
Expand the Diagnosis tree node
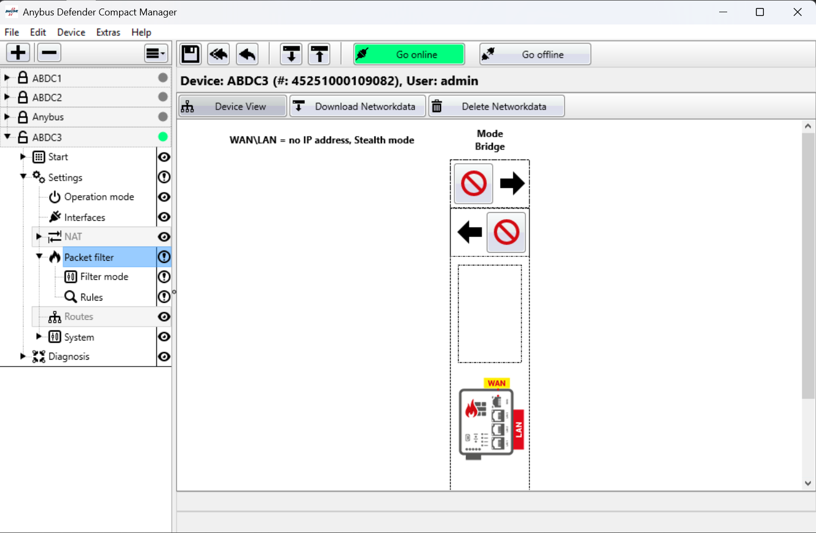point(23,356)
